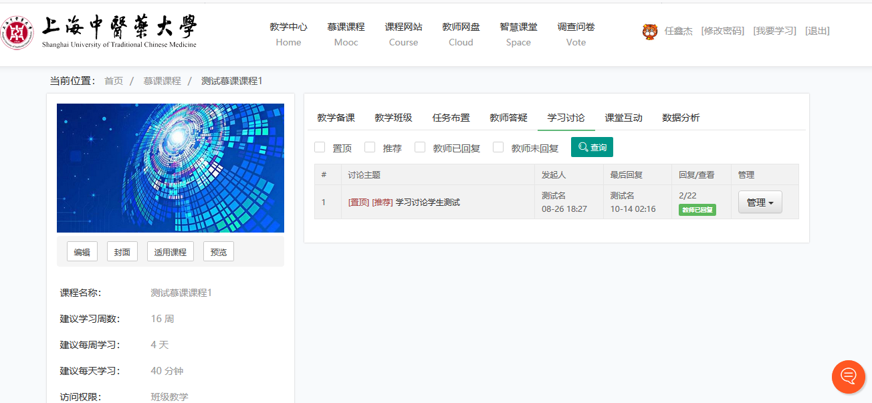Select the 任务布置 tab
Screen dimensions: 872x403
click(451, 118)
